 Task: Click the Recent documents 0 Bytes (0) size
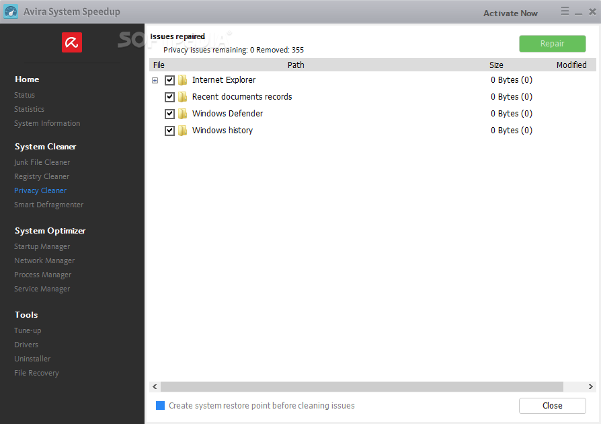click(x=512, y=97)
